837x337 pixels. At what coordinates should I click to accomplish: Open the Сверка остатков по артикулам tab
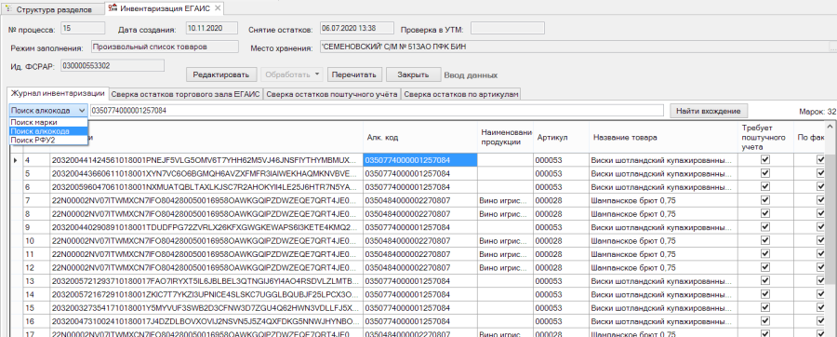point(460,95)
